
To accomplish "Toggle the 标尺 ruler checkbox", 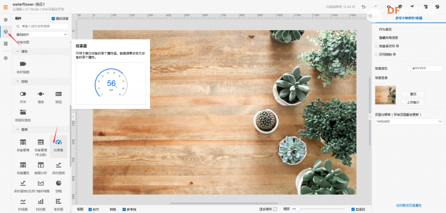I will [90, 209].
